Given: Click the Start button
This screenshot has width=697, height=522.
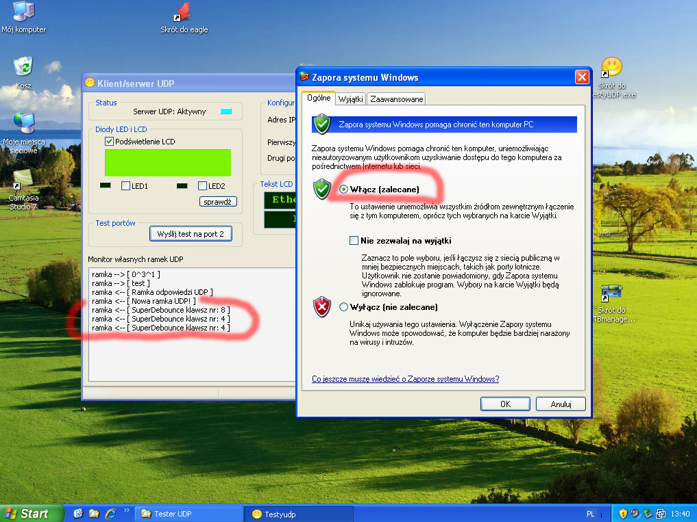Looking at the screenshot, I should (x=31, y=514).
